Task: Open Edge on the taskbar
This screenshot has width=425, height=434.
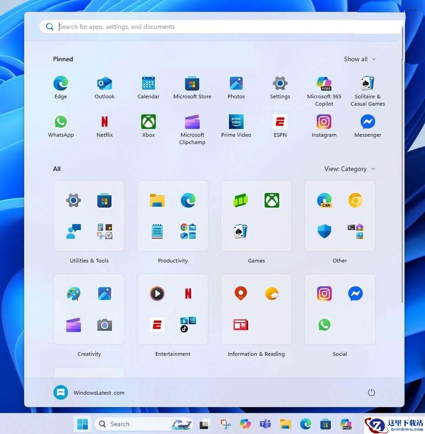Action: tap(305, 424)
